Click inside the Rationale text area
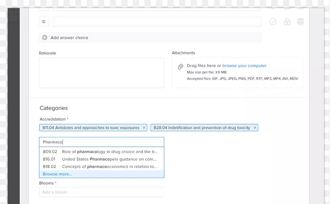 101,73
